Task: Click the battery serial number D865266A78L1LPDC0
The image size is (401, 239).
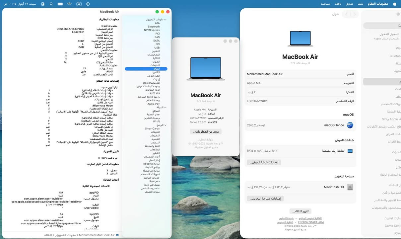Action: click(71, 29)
